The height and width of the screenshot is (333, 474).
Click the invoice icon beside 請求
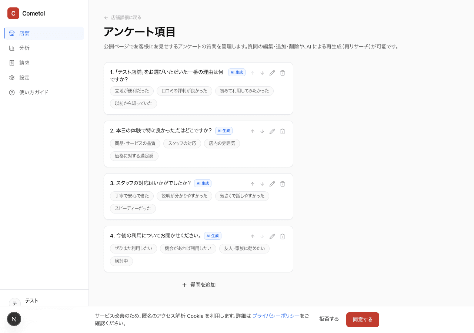pyautogui.click(x=12, y=63)
